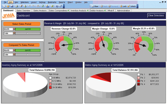Switch to the What-If tab
This screenshot has height=104, width=167.
tap(111, 11)
